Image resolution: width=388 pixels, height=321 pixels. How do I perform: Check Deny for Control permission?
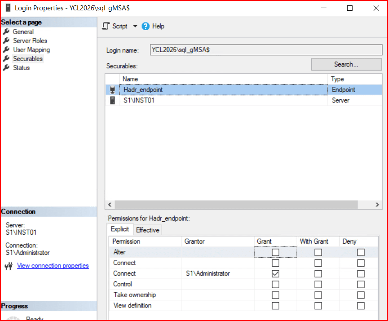[x=361, y=284]
